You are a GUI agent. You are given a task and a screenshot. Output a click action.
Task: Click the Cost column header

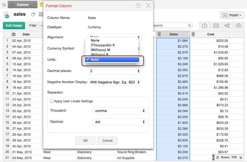(x=210, y=34)
